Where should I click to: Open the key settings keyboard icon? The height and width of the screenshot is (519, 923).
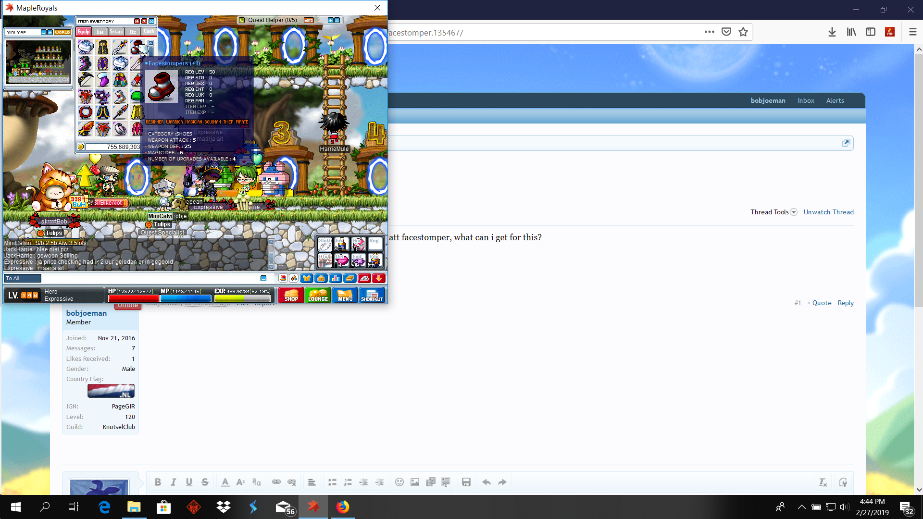pyautogui.click(x=364, y=278)
